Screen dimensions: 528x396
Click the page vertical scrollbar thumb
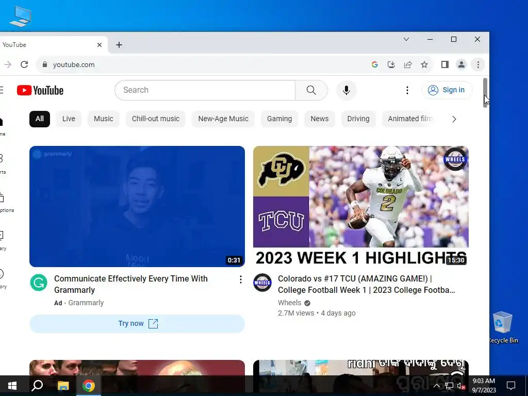click(485, 93)
